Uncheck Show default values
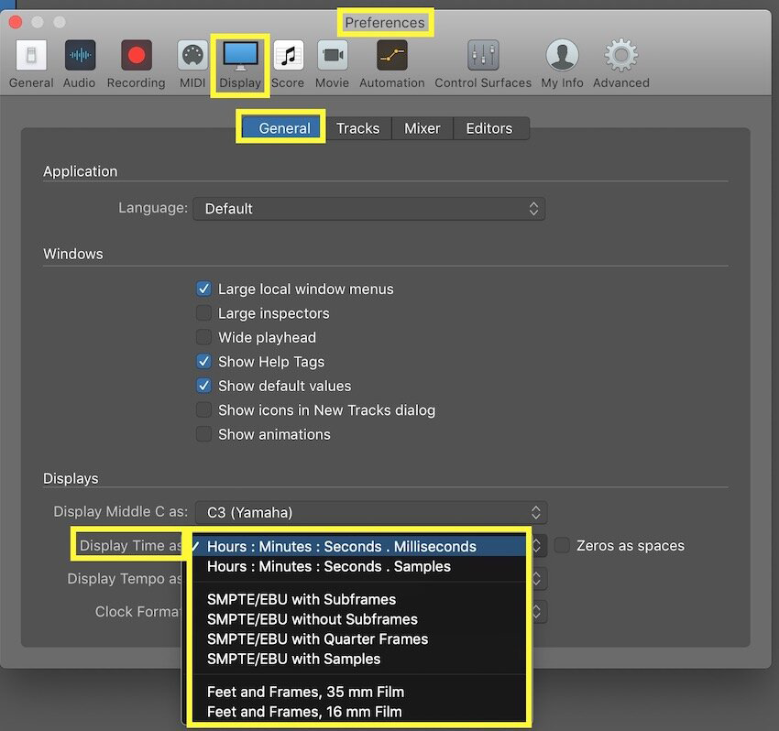Image resolution: width=779 pixels, height=731 pixels. click(x=203, y=386)
